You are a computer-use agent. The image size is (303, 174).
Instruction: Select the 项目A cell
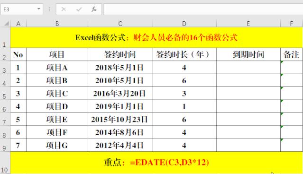tap(57, 68)
